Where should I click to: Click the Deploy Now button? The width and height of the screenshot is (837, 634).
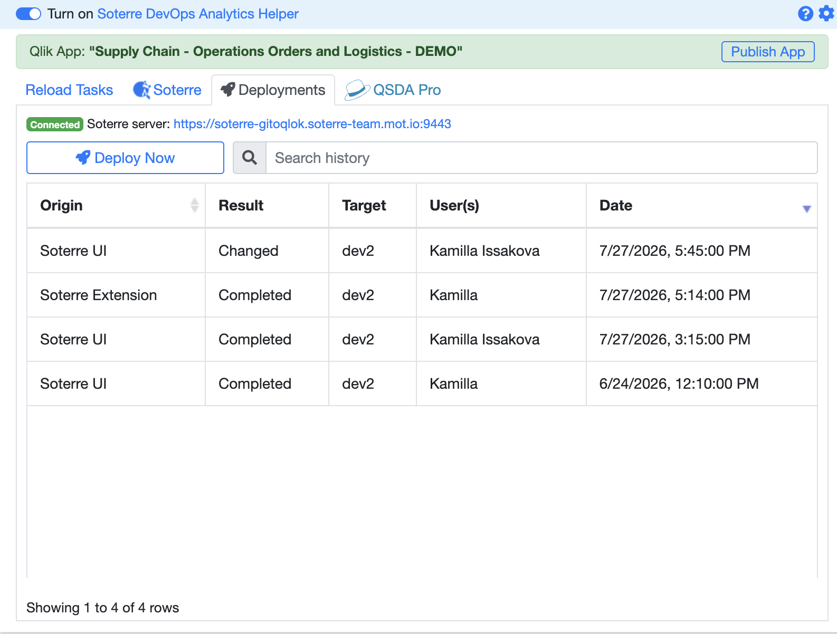click(126, 158)
